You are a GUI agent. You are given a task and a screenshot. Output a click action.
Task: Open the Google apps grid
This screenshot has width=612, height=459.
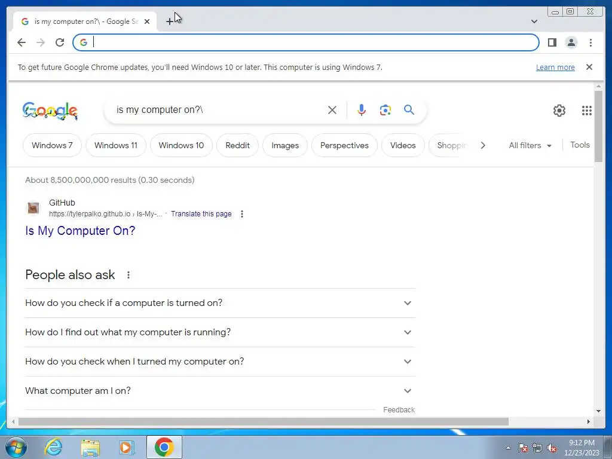(587, 111)
